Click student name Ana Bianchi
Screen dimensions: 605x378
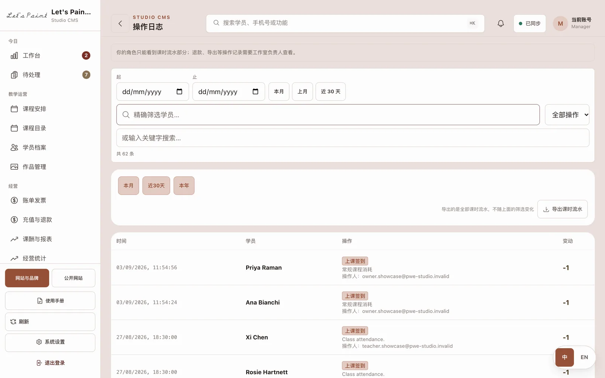click(263, 302)
